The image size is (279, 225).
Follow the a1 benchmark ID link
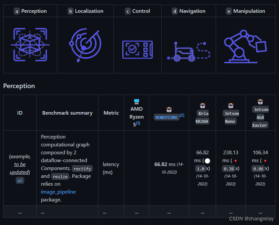click(20, 180)
